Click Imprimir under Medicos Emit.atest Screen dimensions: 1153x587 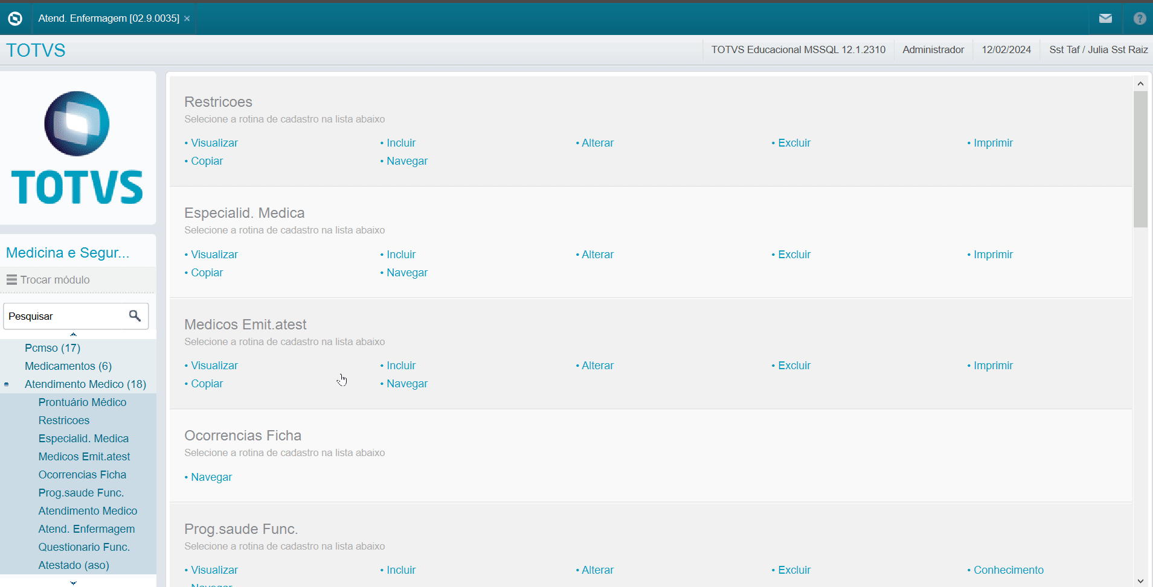pos(993,366)
